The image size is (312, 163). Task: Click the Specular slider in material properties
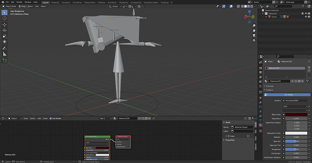(296, 141)
